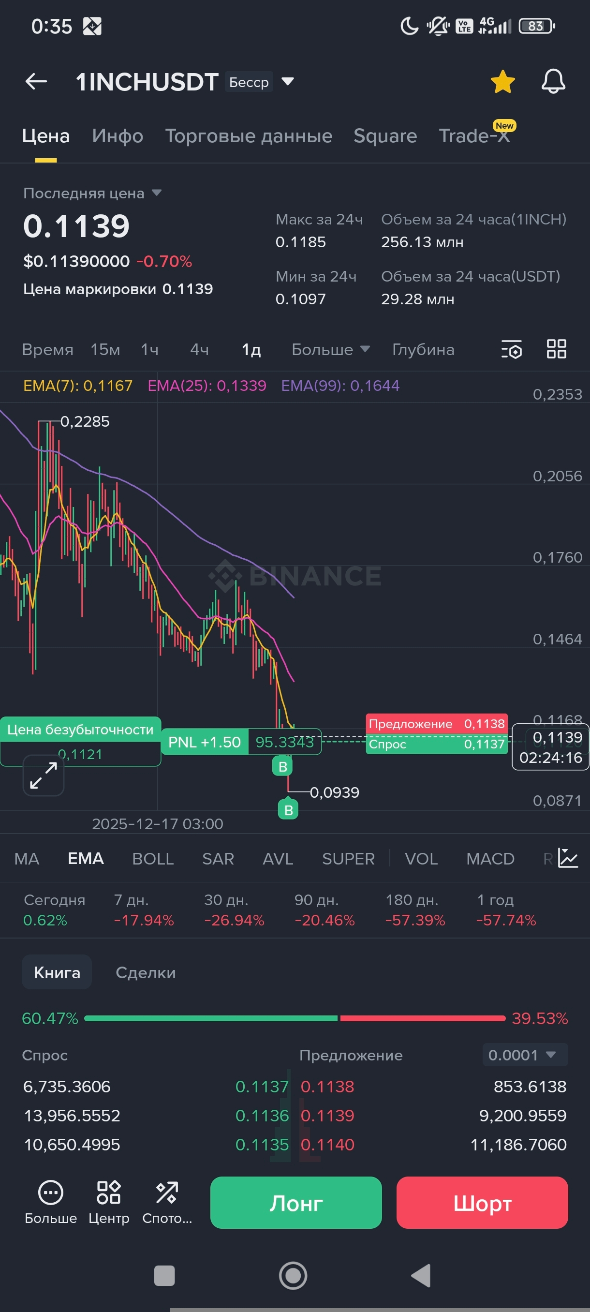Select 1ч timeframe
The width and height of the screenshot is (590, 1312).
pyautogui.click(x=149, y=349)
